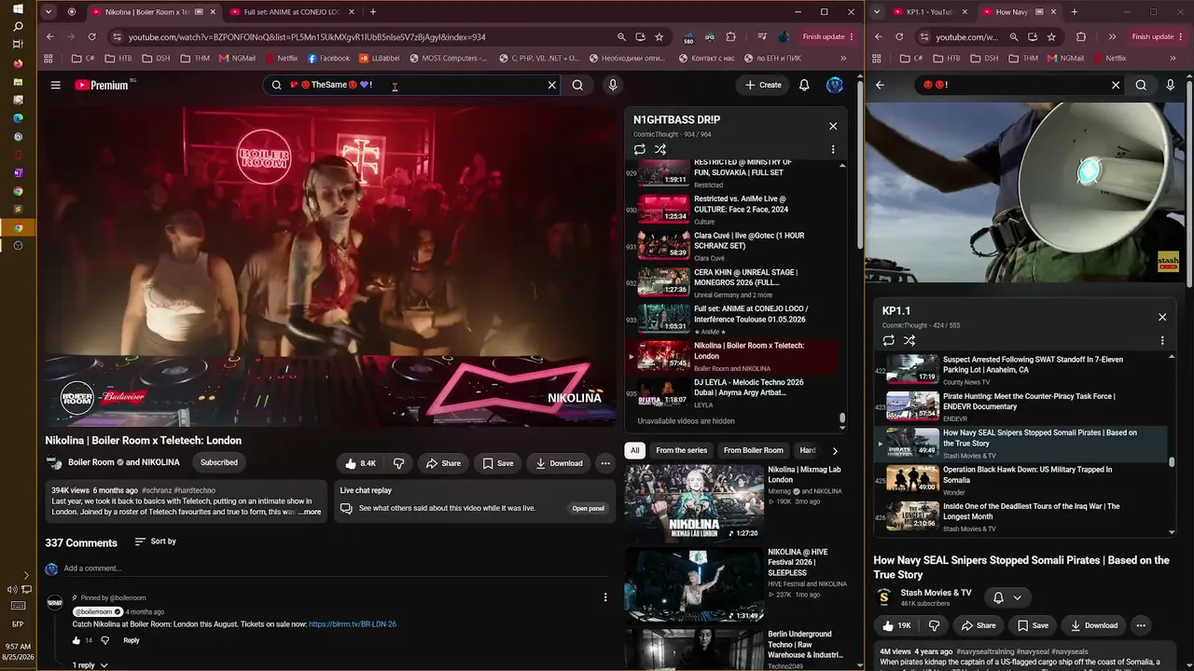Screen dimensions: 1194x671
Task: Loop the KP1.1 playlist
Action: pos(889,340)
